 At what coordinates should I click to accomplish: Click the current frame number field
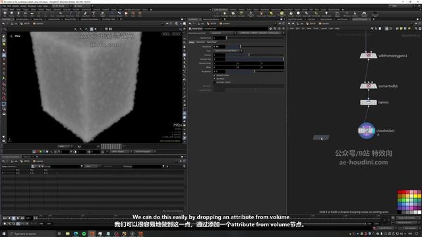coord(28,218)
